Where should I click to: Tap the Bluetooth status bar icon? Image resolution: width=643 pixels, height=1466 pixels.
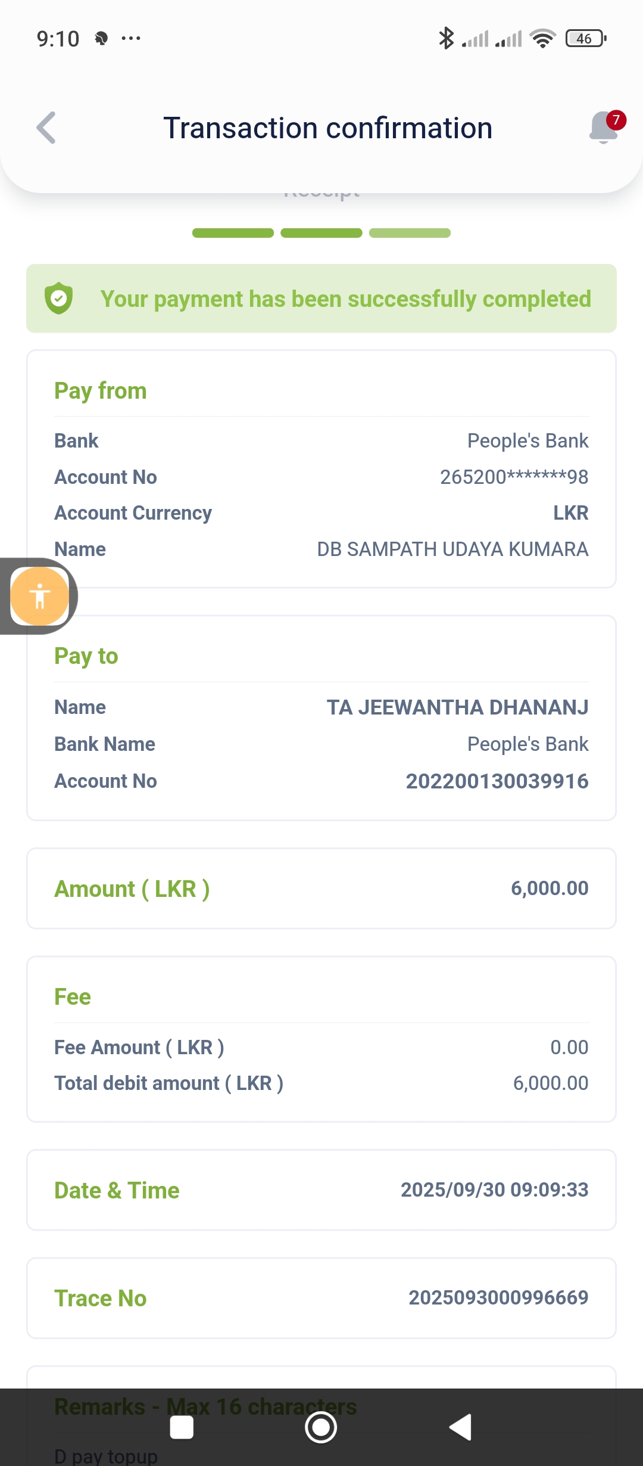[x=446, y=38]
